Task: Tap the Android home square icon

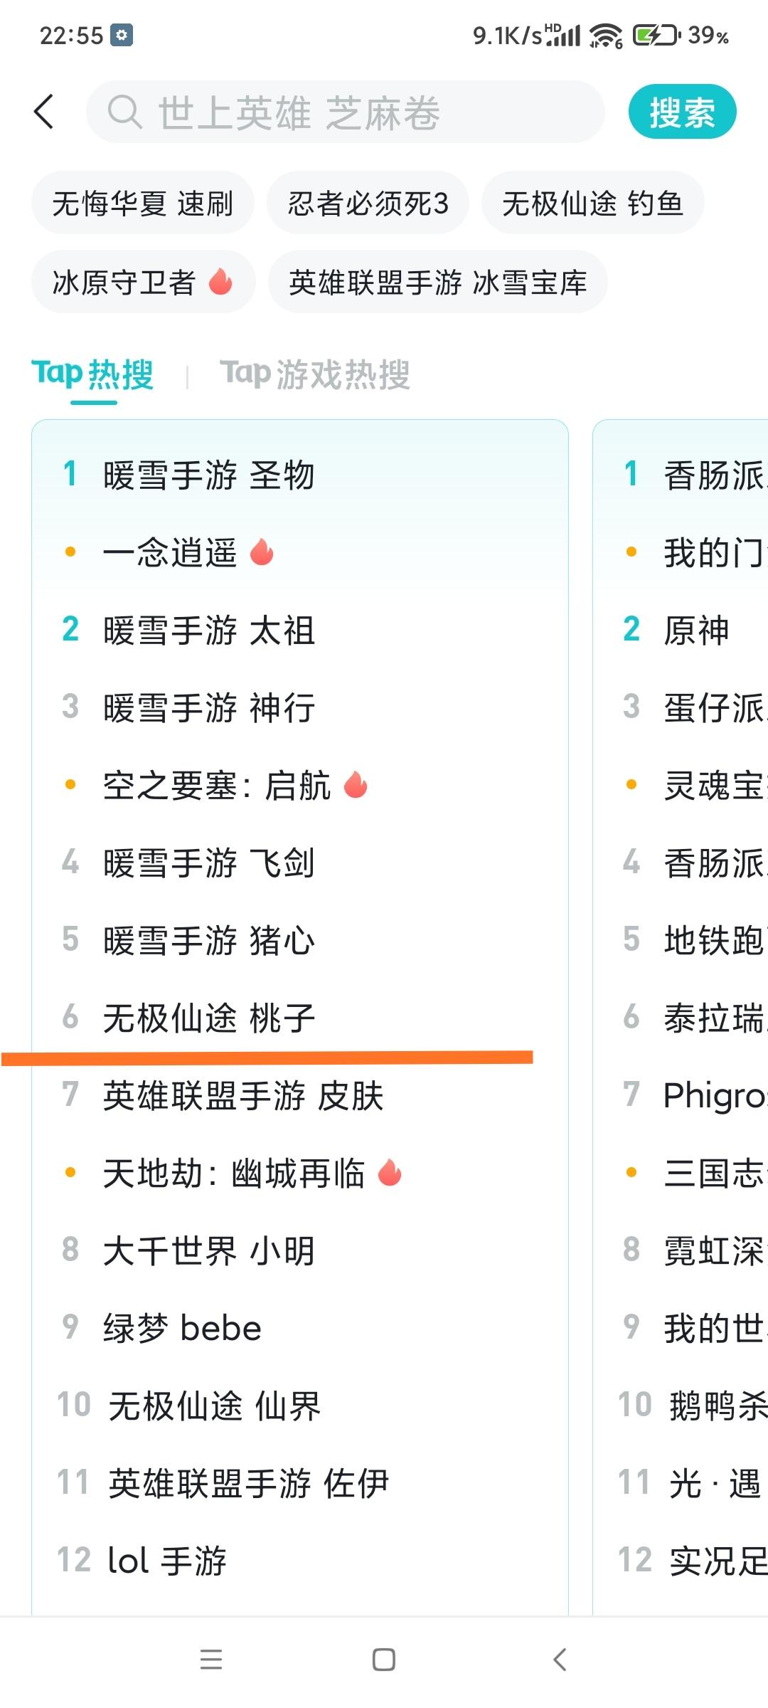Action: (384, 1660)
